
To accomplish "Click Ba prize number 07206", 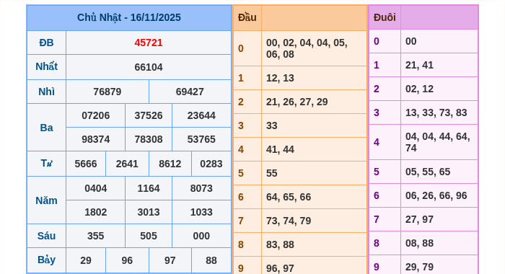I will pos(96,115).
